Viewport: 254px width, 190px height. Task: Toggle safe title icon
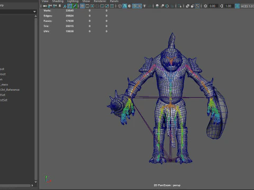coord(112,6)
